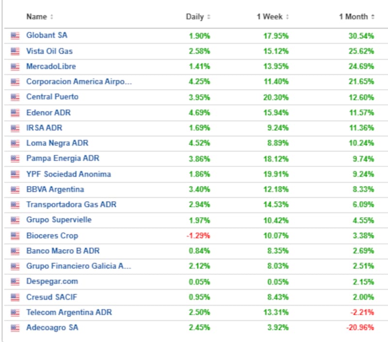388x342 pixels.
Task: Click the flag icon next to Bioceres Crop
Action: tap(15, 236)
